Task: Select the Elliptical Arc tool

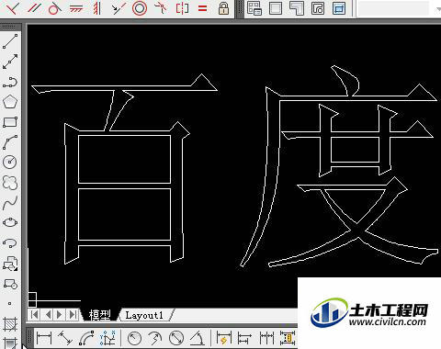Action: 10,243
